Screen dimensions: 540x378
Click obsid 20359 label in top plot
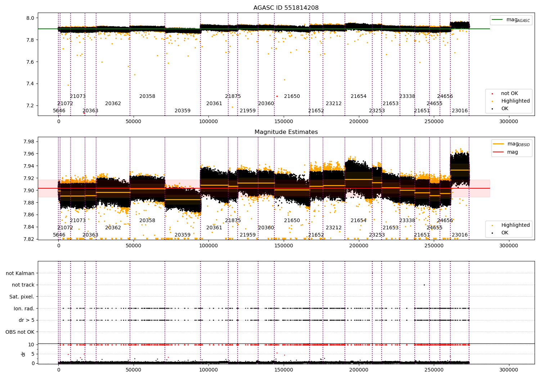pyautogui.click(x=183, y=111)
